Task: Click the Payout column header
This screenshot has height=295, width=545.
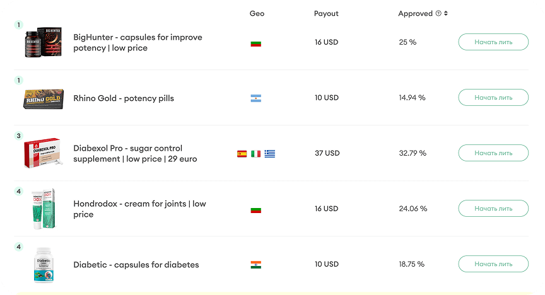Action: pos(326,14)
